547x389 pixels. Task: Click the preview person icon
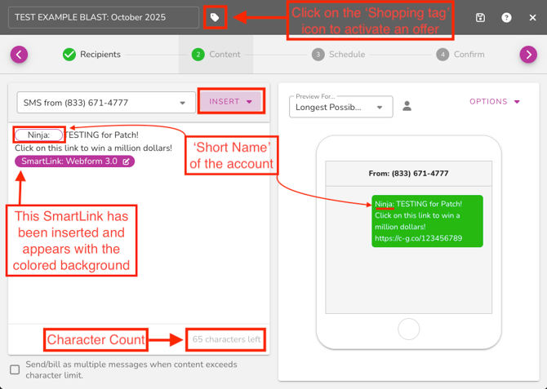click(407, 107)
